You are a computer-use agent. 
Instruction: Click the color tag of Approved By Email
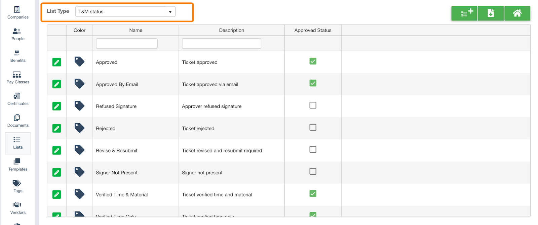(x=79, y=84)
